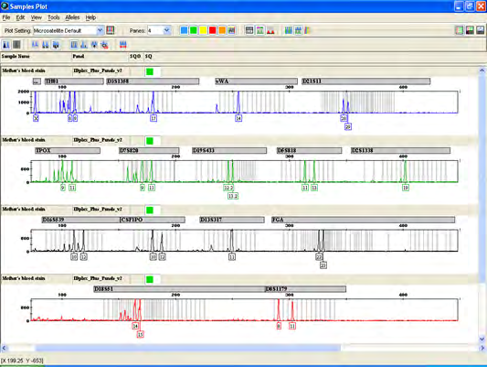Select the FGA marker header bar

click(363, 220)
